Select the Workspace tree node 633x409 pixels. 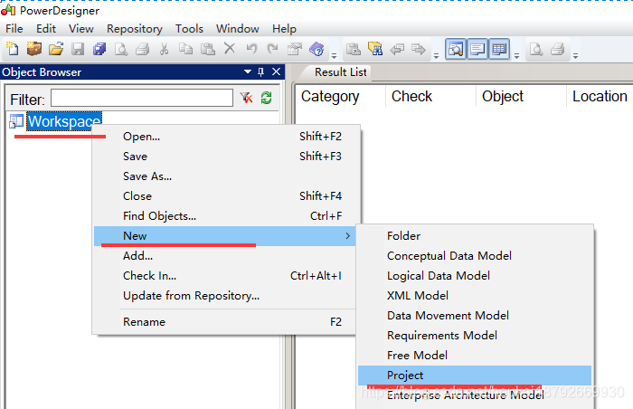64,121
